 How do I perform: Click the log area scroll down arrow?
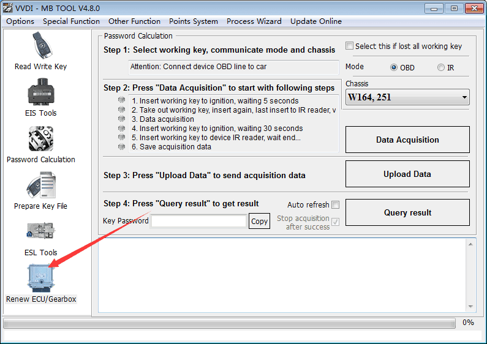[470, 307]
